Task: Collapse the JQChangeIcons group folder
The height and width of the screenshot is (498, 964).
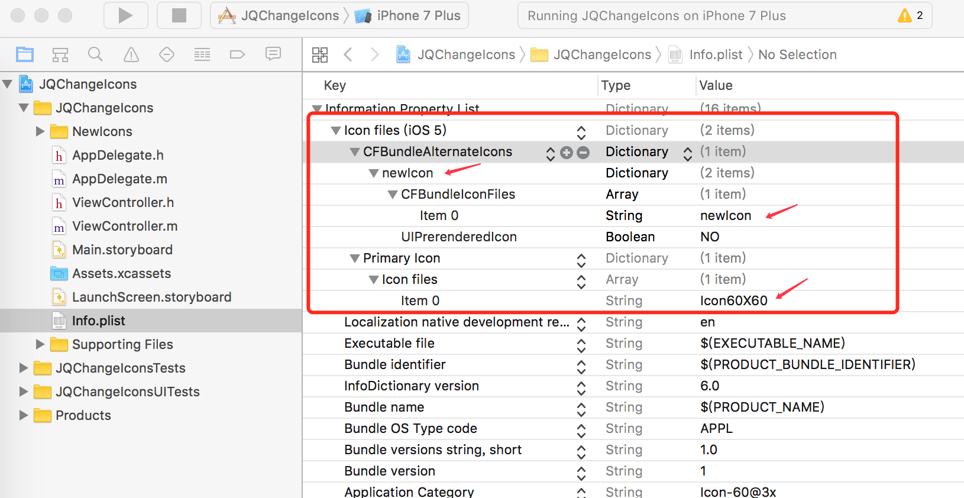Action: pyautogui.click(x=24, y=108)
